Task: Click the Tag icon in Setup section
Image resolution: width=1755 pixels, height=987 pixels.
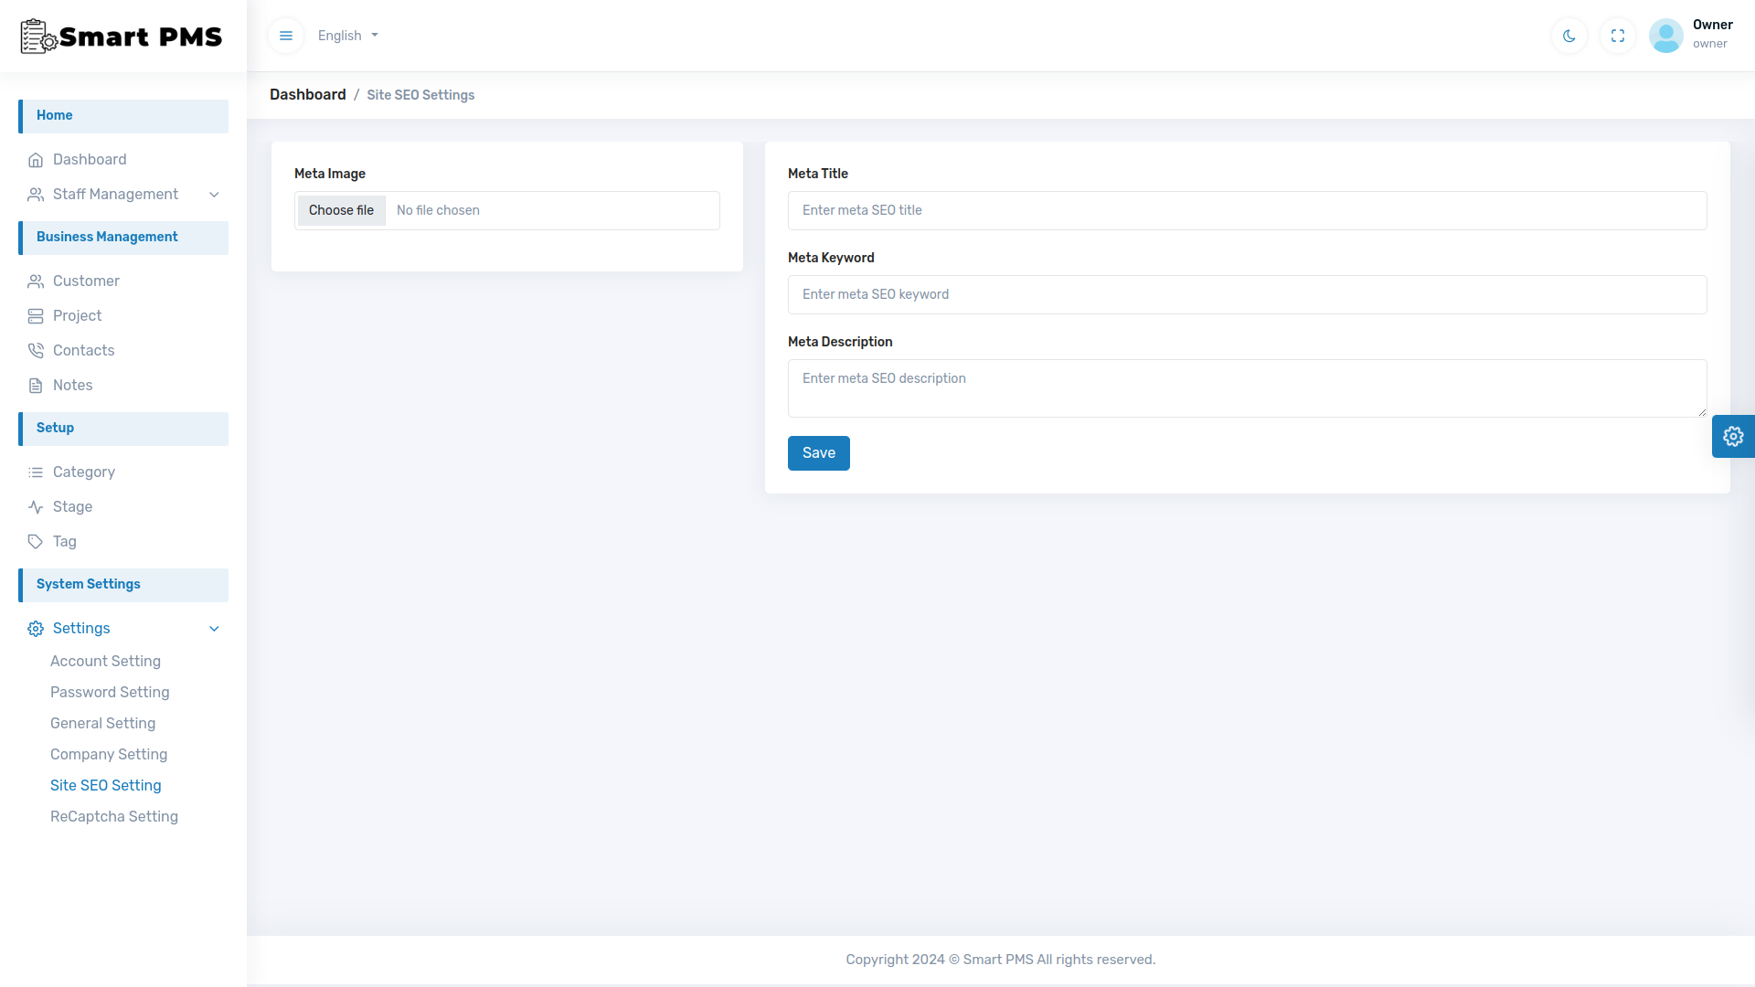Action: pyautogui.click(x=36, y=541)
